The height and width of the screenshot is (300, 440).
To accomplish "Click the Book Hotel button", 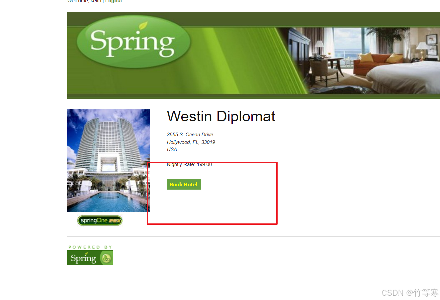I will [184, 184].
